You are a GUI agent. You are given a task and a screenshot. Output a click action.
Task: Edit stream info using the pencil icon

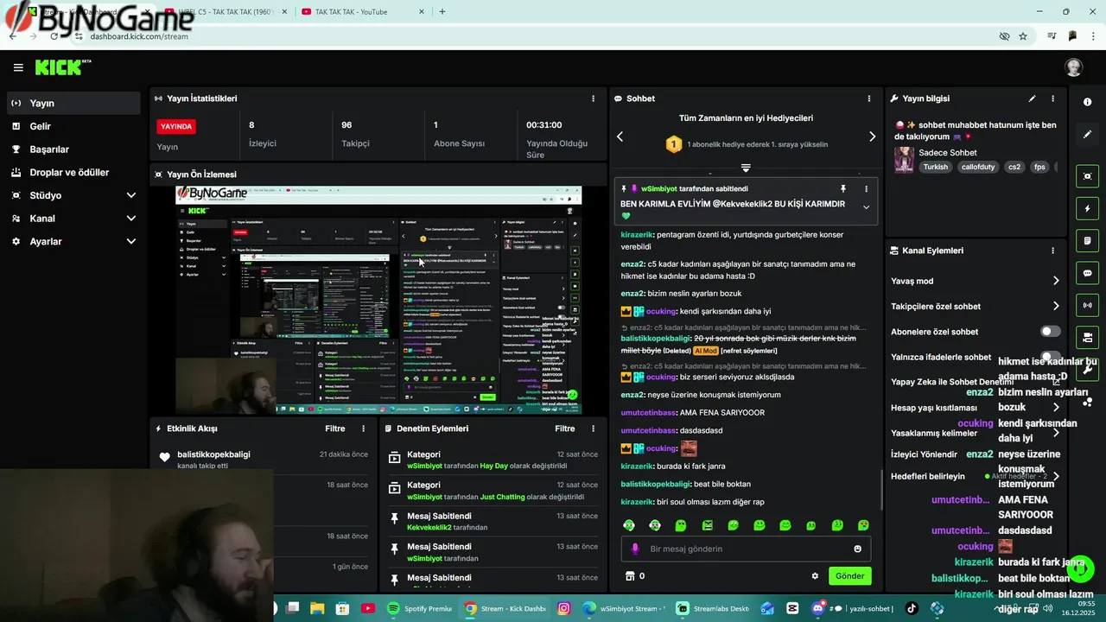pyautogui.click(x=1032, y=98)
